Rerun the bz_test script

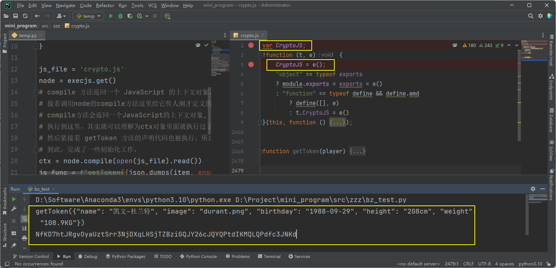point(13,199)
